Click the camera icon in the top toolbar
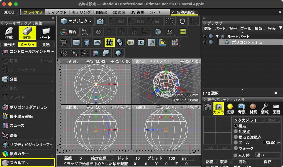Viewport: 283px width, 167px height. 101,21
